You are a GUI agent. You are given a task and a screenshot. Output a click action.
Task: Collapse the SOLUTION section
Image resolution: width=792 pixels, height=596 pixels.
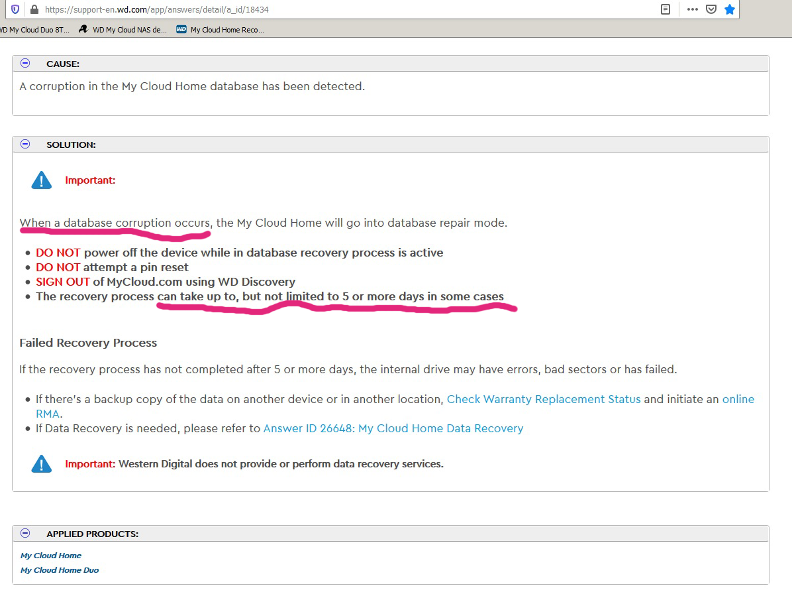point(25,144)
